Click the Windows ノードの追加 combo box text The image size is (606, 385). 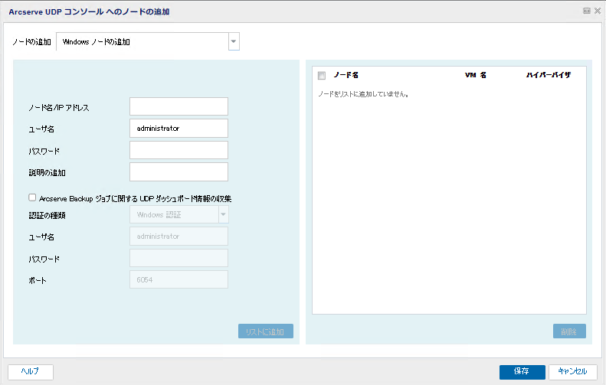click(97, 41)
